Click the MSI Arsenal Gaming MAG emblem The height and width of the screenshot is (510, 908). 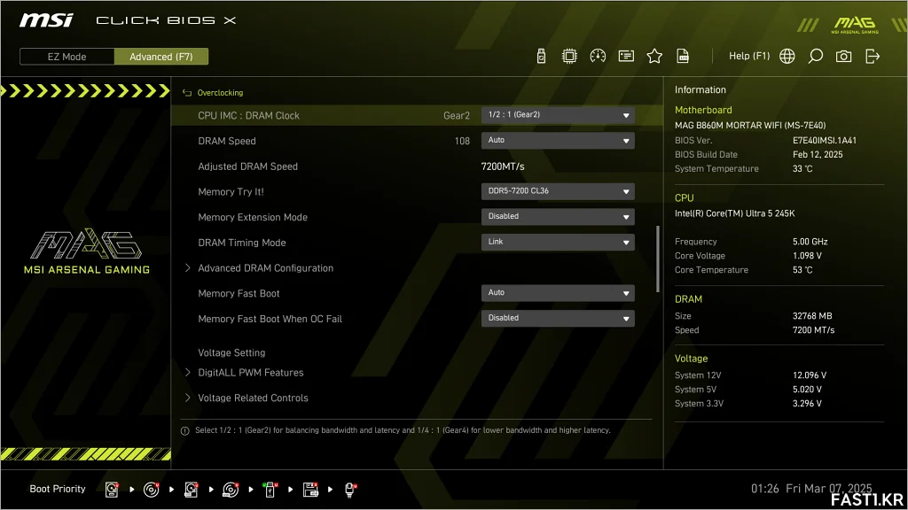point(86,251)
